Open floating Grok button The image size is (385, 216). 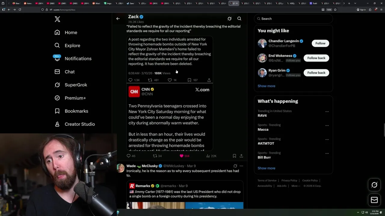(374, 185)
